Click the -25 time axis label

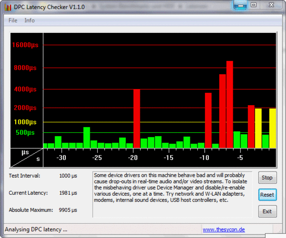click(x=97, y=157)
